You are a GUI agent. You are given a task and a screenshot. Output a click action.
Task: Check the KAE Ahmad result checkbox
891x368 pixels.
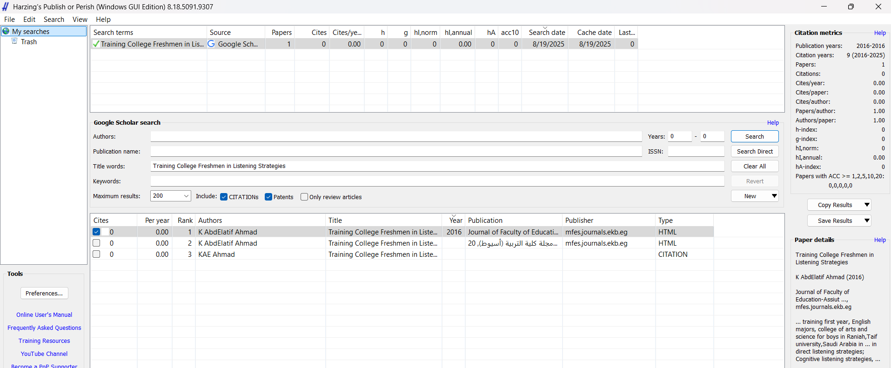click(x=96, y=254)
